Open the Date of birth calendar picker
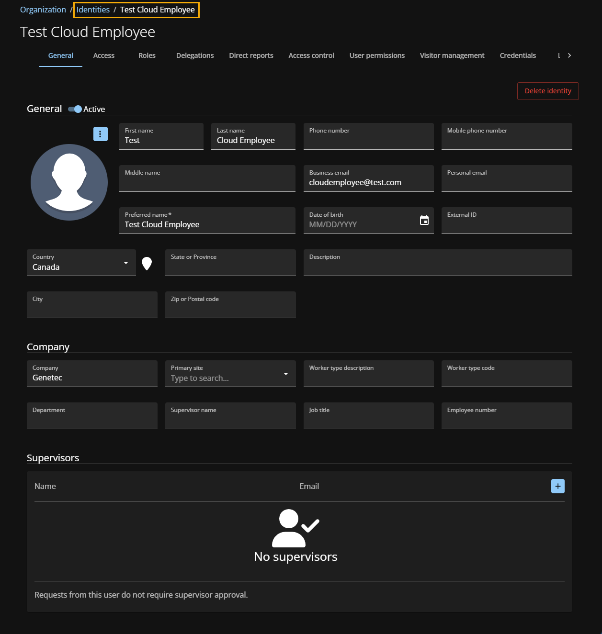This screenshot has height=634, width=602. [424, 220]
